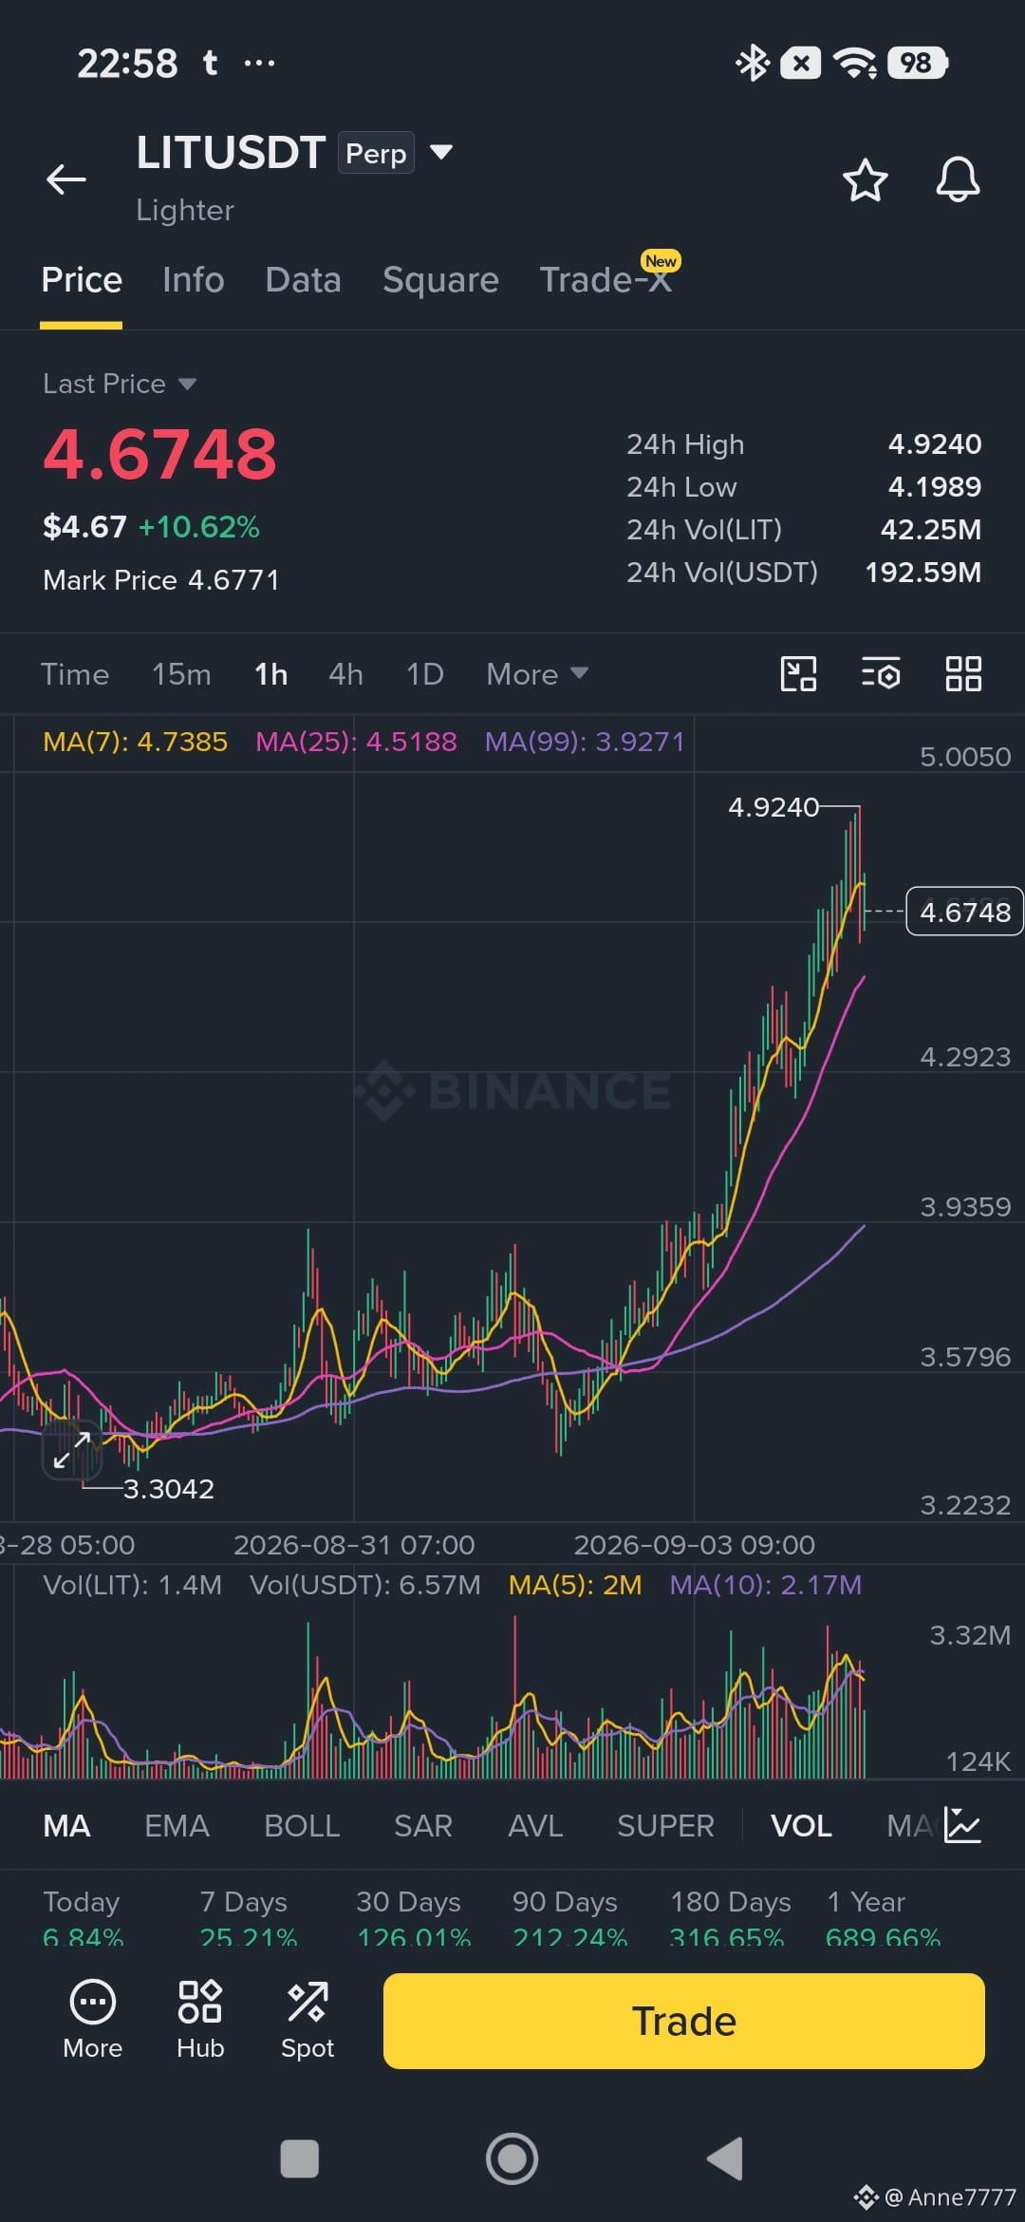
Task: Add LITUSDT to favorites with star icon
Action: [865, 179]
